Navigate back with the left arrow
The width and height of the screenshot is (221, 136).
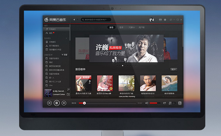[74, 20]
